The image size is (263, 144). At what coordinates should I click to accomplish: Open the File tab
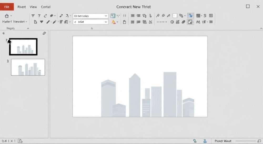click(7, 7)
